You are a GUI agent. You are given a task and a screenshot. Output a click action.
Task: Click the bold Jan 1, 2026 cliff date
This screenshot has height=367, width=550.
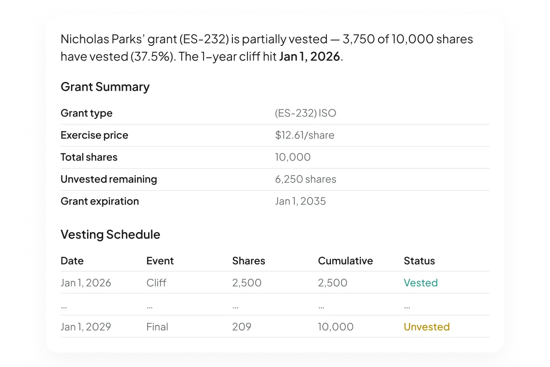[x=309, y=56]
